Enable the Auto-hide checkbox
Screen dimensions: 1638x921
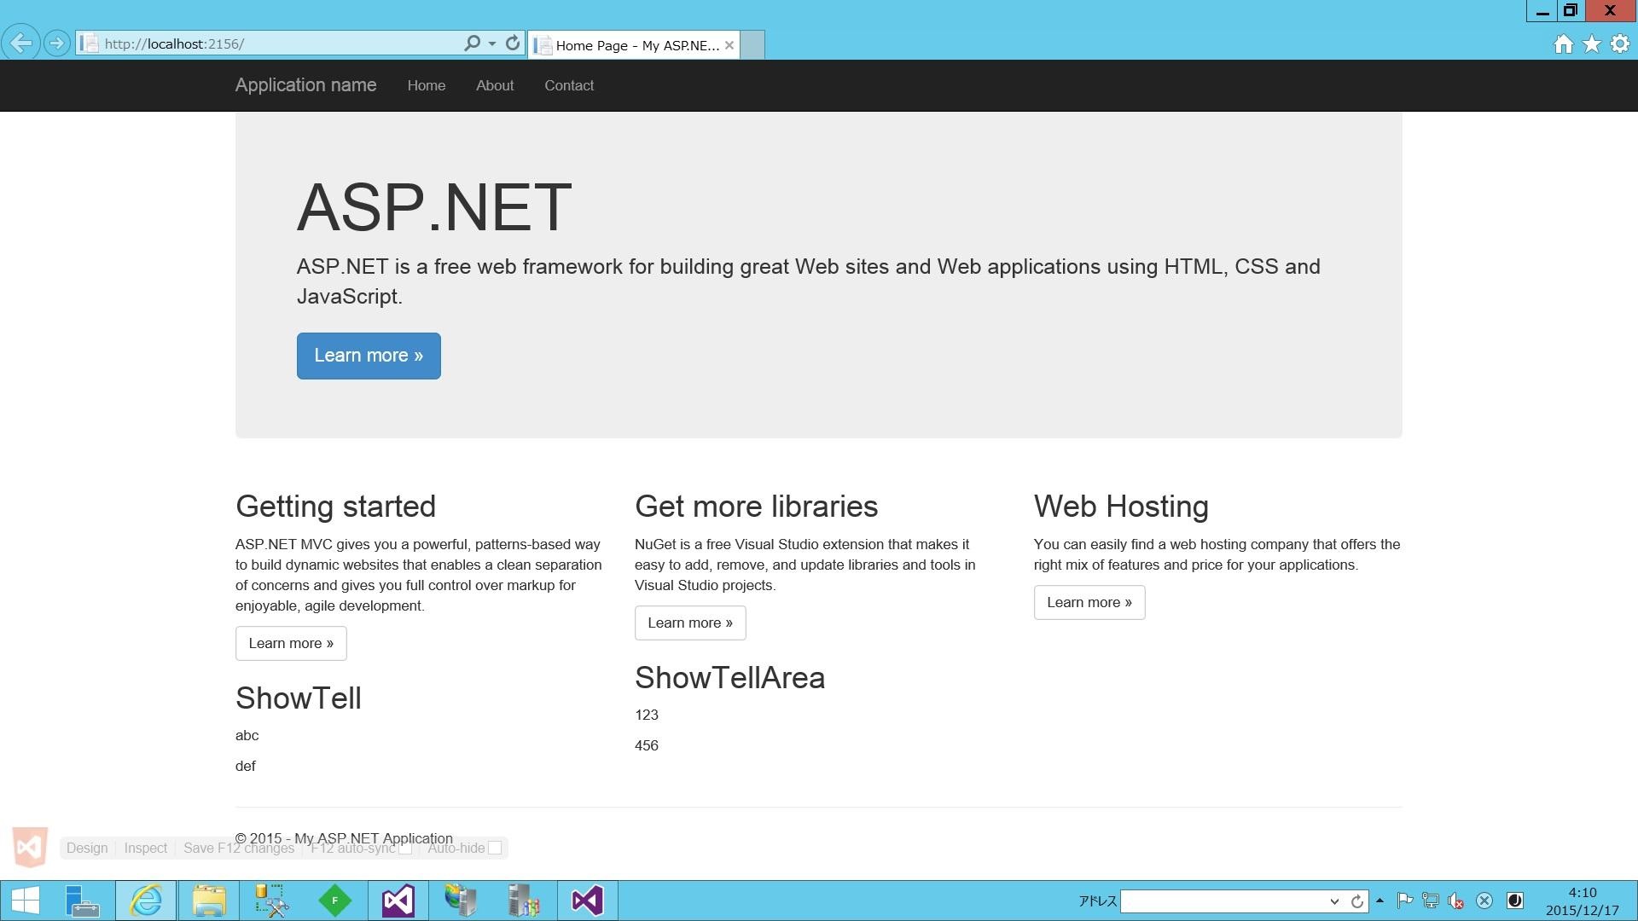tap(495, 848)
